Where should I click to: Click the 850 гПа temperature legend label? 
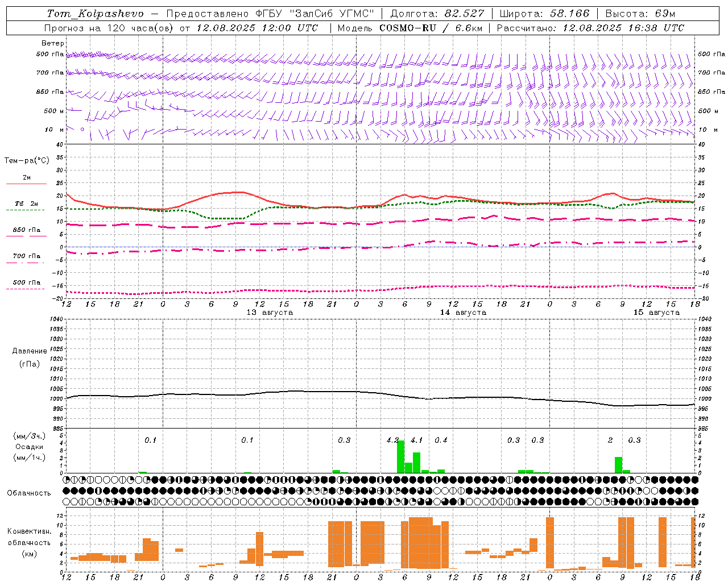pyautogui.click(x=27, y=230)
